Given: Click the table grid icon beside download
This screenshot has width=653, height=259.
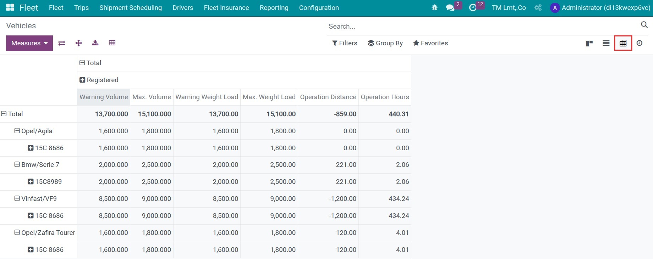Looking at the screenshot, I should (112, 43).
